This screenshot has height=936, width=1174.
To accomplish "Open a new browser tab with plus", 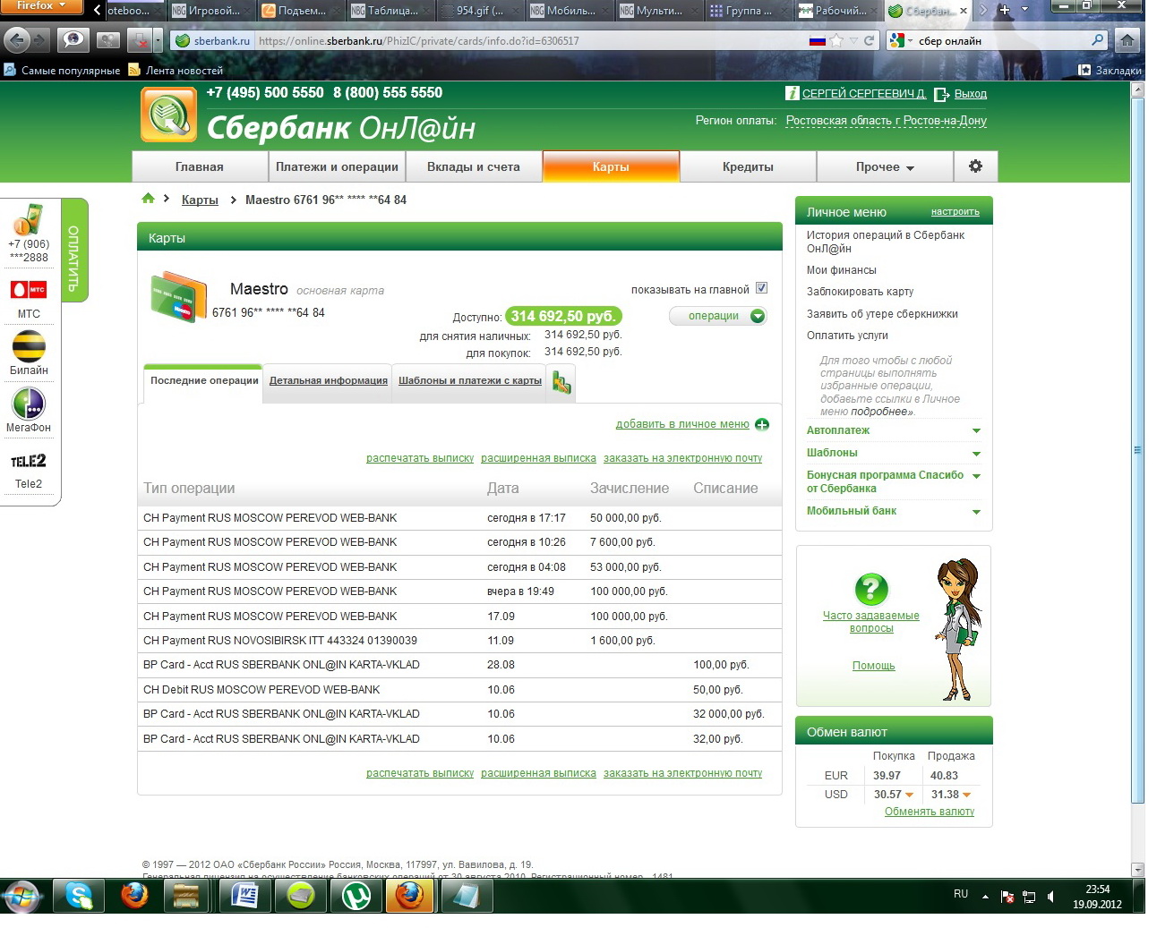I will tap(1005, 10).
